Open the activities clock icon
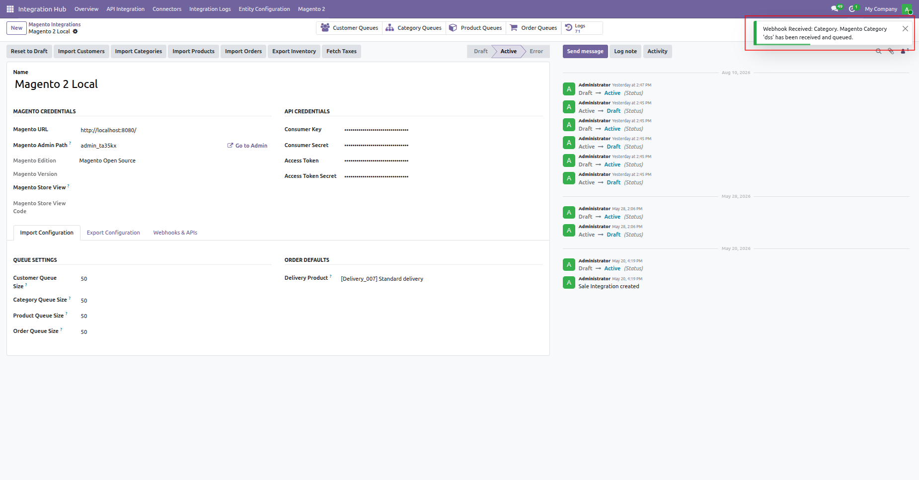This screenshot has height=480, width=919. click(853, 9)
